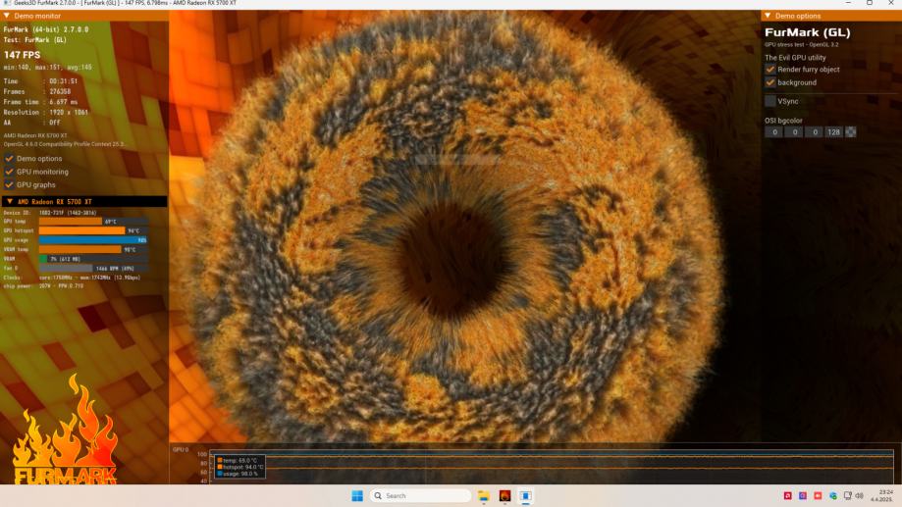Click the Edge-like system tray icon

[x=833, y=495]
